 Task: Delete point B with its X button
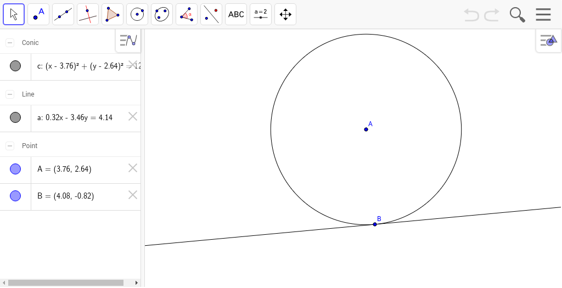point(133,195)
